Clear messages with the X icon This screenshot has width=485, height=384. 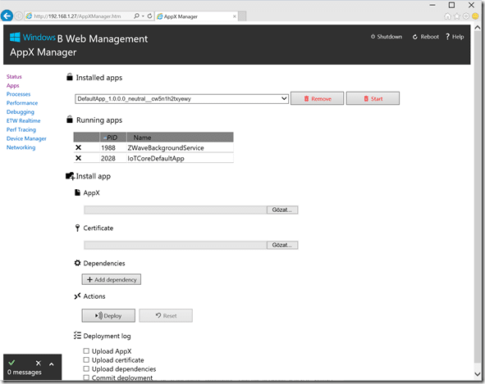(39, 364)
